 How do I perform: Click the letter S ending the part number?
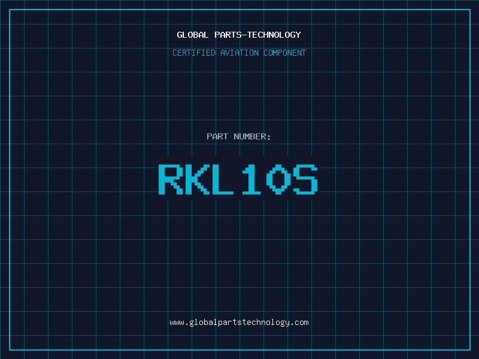[304, 180]
